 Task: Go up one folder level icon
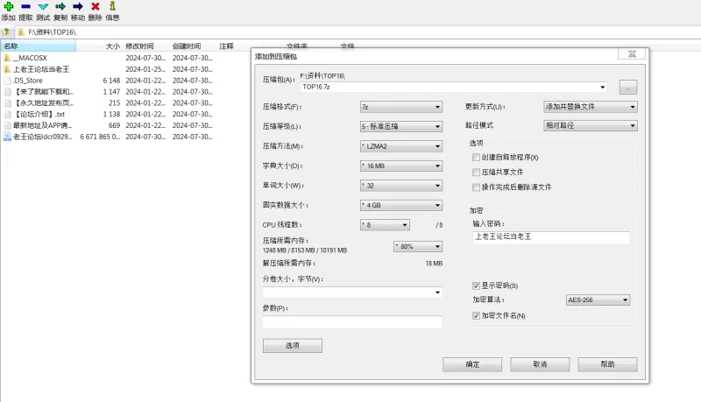6,32
